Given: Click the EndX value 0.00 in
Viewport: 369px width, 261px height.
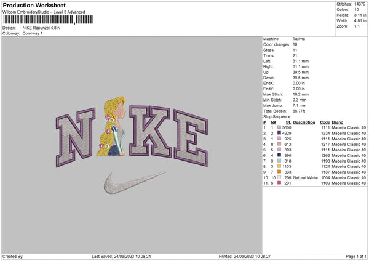Looking at the screenshot, I should [299, 83].
